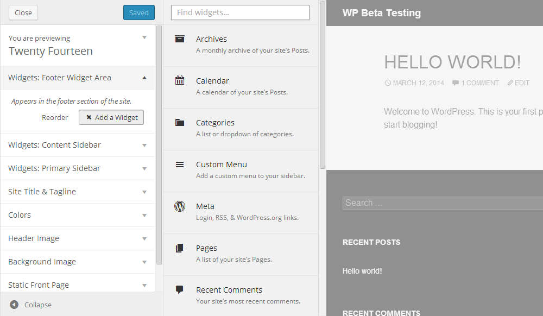The width and height of the screenshot is (543, 316).
Task: Click the Find widgets search field
Action: [x=240, y=12]
